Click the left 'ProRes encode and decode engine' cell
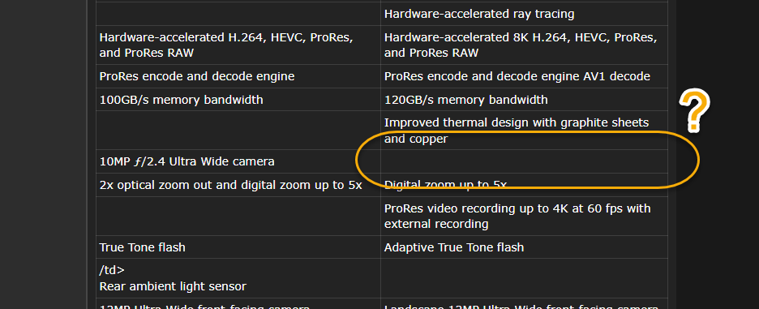759x309 pixels. [x=238, y=76]
